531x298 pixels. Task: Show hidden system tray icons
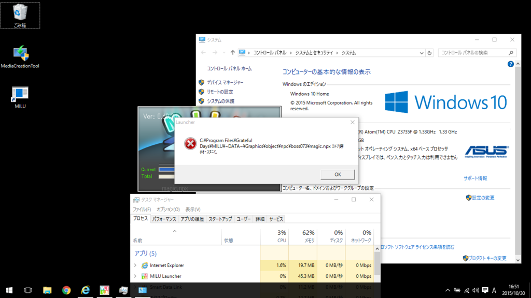[448, 290]
